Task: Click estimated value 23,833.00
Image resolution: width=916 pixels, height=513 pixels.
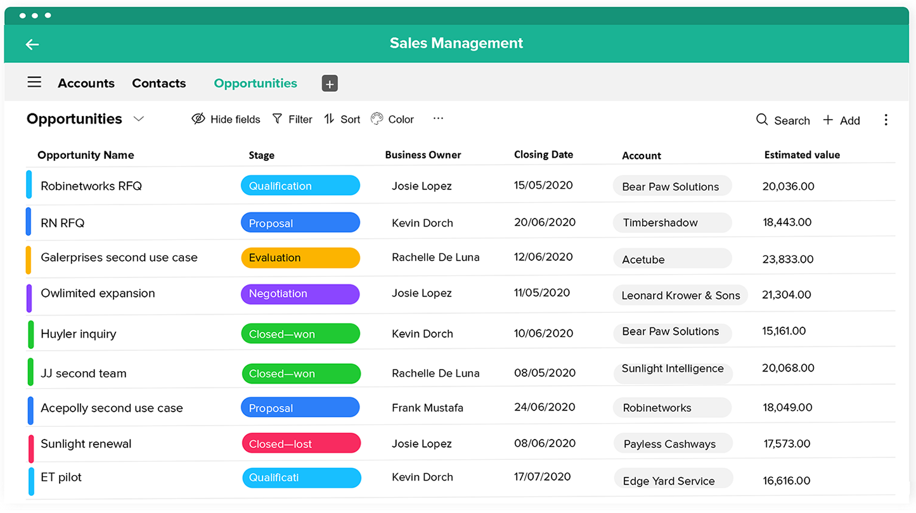Action: [788, 259]
